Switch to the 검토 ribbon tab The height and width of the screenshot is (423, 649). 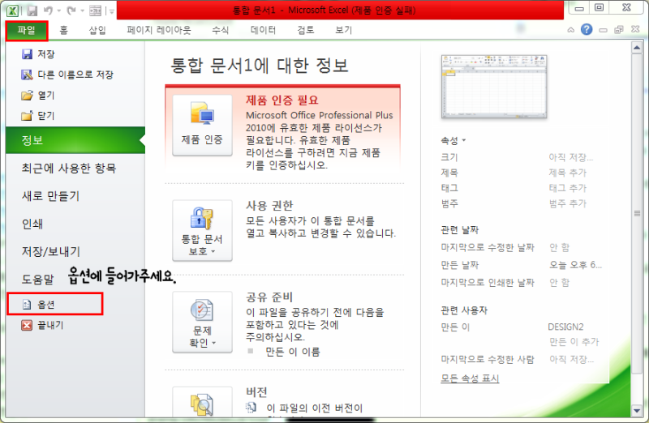[x=306, y=30]
